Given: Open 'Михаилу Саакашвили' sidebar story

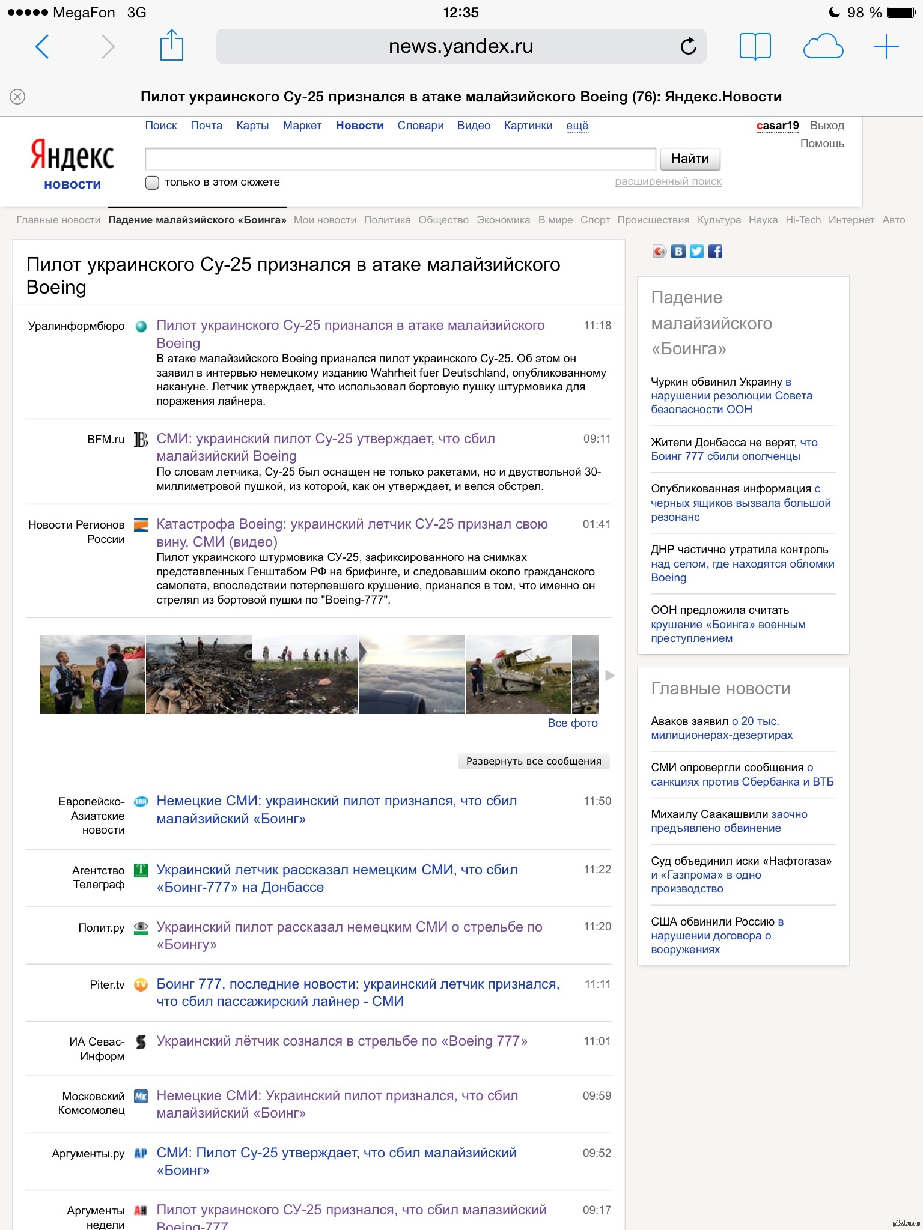Looking at the screenshot, I should (730, 821).
